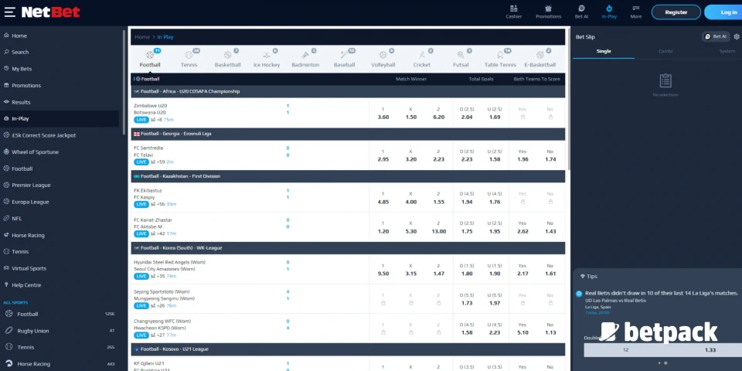
Task: Collapse Korea (South) WK-League section
Action: tap(348, 248)
